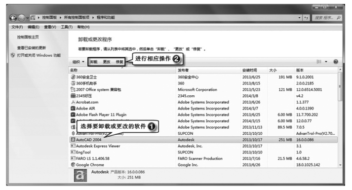Image resolution: width=352 pixels, height=190 pixels.
Task: Sort by 版本 column header
Action: (x=316, y=70)
